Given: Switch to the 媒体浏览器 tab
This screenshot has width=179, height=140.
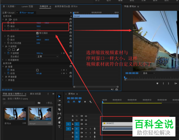Looking at the screenshot, I should (x=35, y=94).
